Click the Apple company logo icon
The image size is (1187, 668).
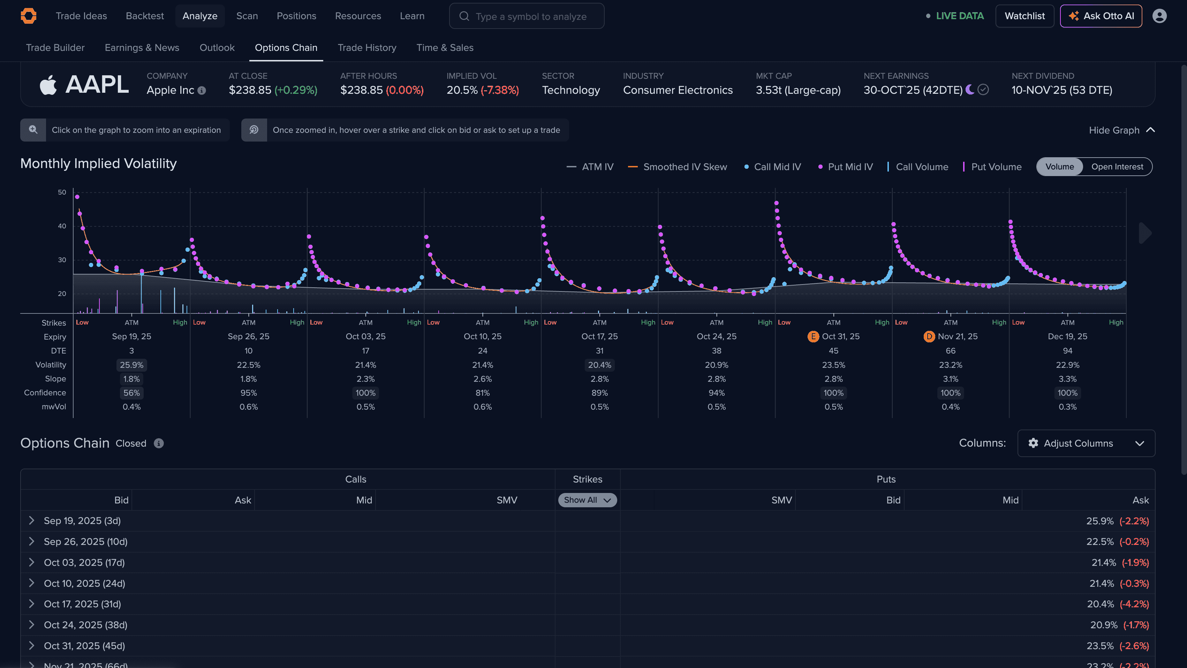click(48, 85)
